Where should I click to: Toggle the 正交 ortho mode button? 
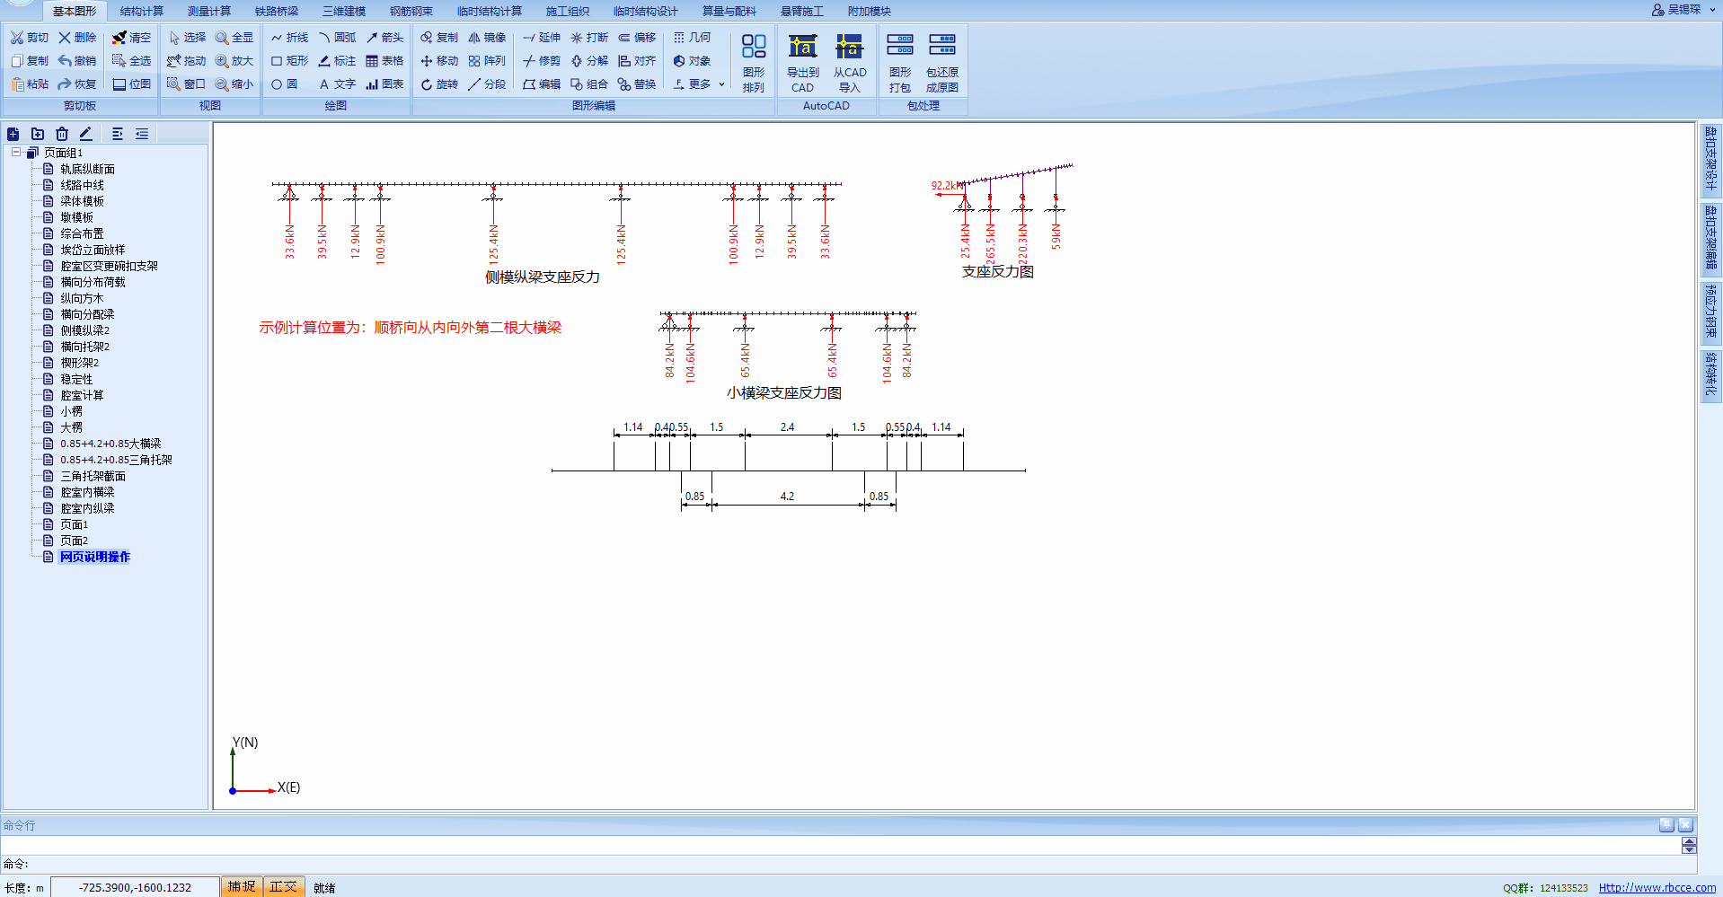click(x=283, y=887)
